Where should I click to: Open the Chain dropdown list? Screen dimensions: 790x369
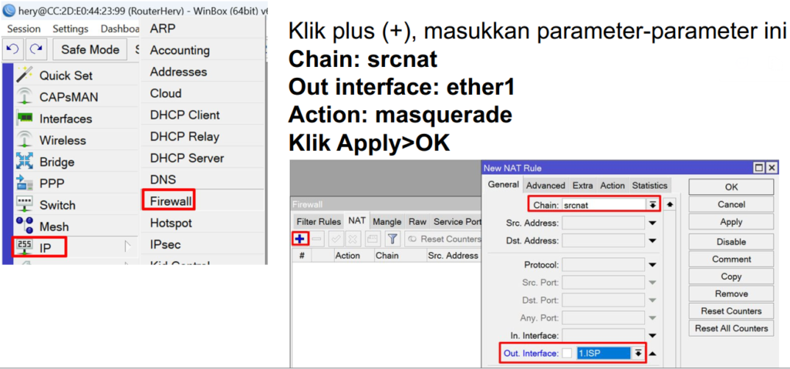point(653,205)
